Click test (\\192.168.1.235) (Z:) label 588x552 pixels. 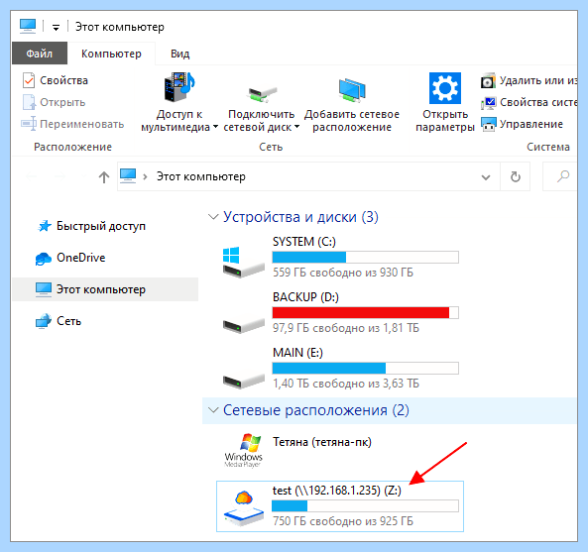[x=337, y=491]
